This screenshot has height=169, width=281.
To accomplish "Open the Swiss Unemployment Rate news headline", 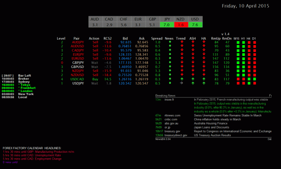I will [227, 115].
